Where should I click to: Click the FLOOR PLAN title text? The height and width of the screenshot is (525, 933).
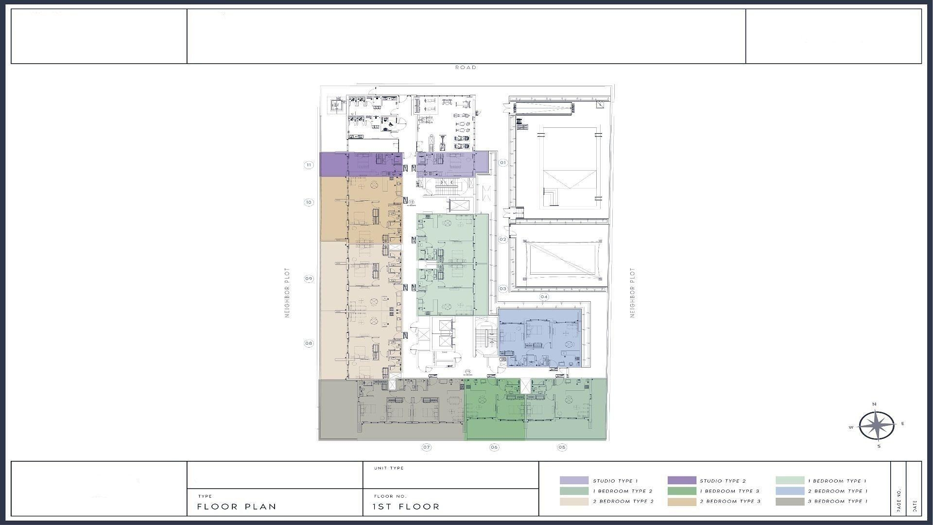237,507
